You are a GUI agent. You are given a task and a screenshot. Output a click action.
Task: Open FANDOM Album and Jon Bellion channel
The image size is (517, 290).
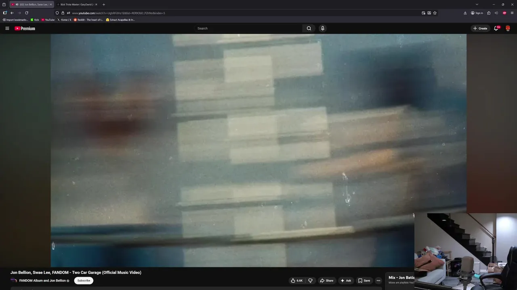42,281
